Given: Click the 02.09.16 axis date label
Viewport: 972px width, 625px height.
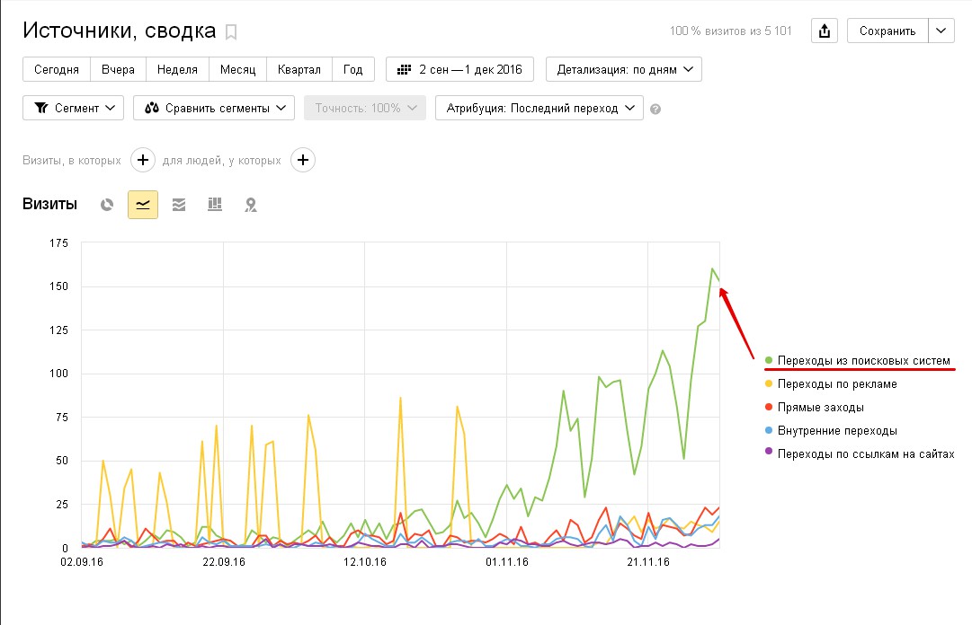Looking at the screenshot, I should coord(82,562).
